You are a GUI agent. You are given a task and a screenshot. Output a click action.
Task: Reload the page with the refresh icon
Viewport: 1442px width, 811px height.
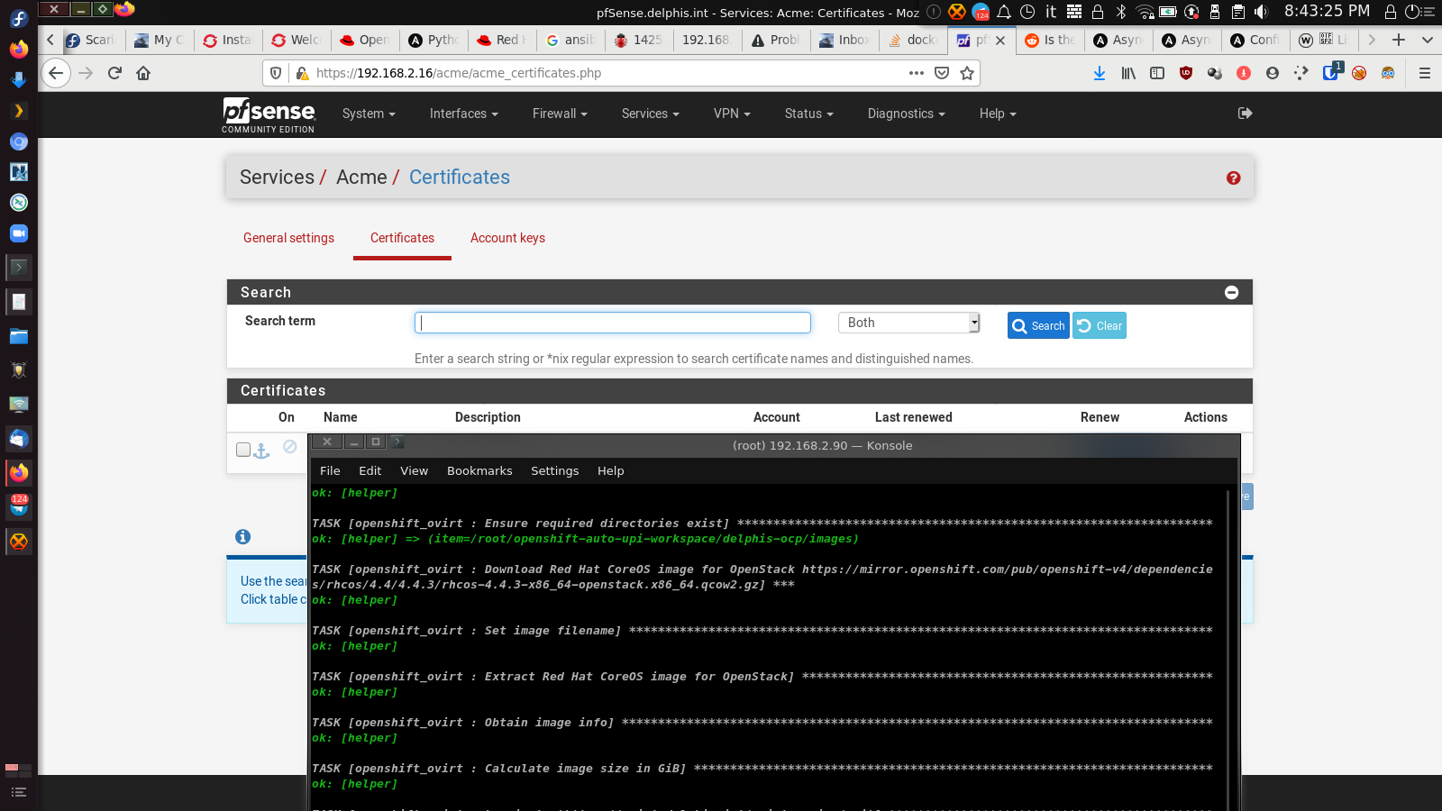(114, 73)
